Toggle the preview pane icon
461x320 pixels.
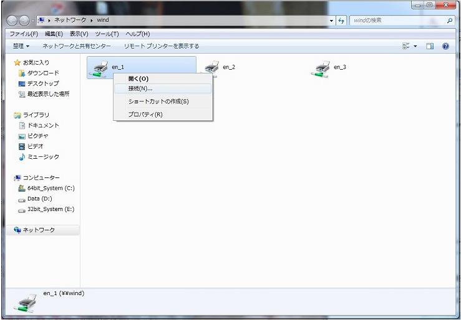click(x=430, y=46)
